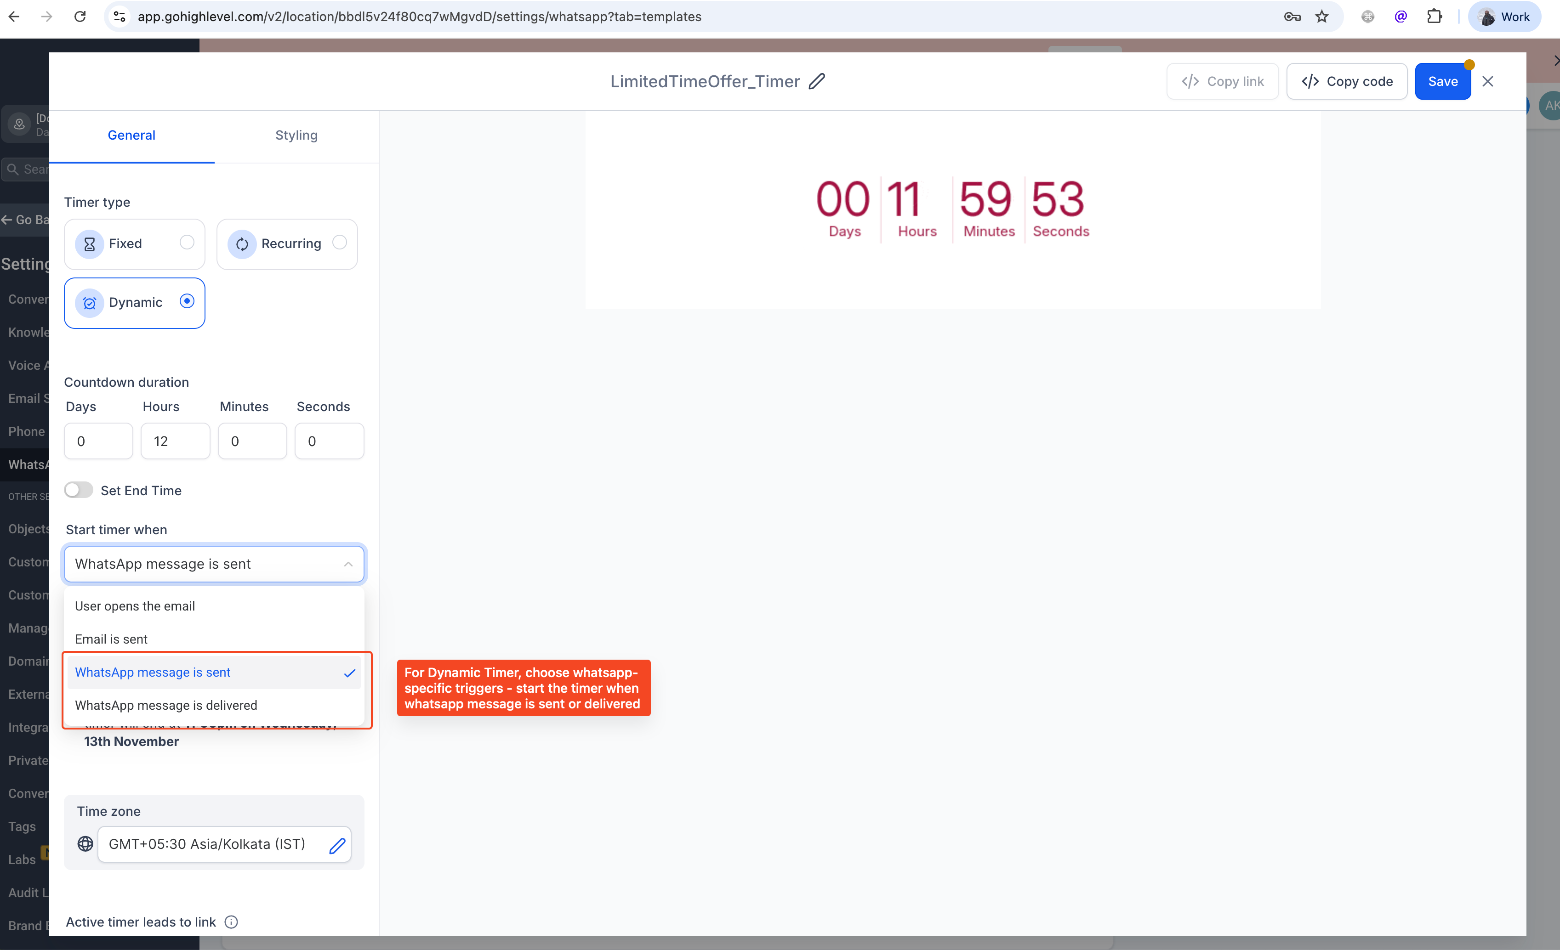
Task: Select the Fixed timer radio button
Action: (187, 243)
